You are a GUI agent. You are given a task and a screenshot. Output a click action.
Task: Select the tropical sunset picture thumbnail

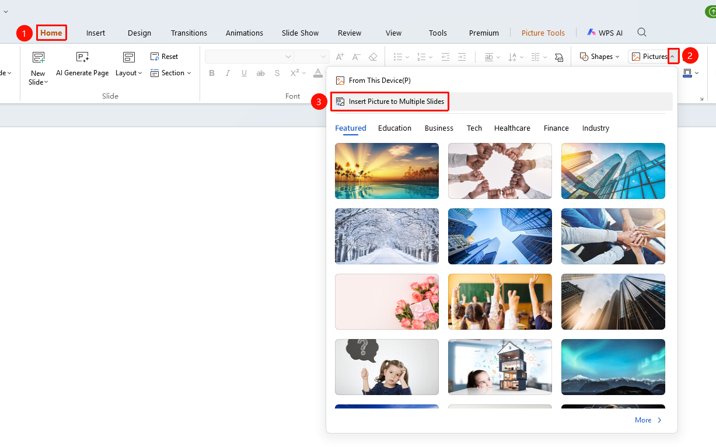point(387,171)
